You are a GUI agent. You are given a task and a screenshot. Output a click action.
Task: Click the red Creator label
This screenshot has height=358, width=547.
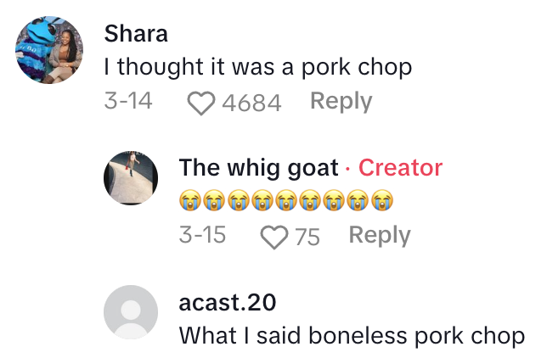[x=401, y=168]
